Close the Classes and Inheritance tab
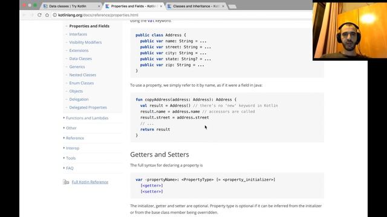 coord(223,6)
